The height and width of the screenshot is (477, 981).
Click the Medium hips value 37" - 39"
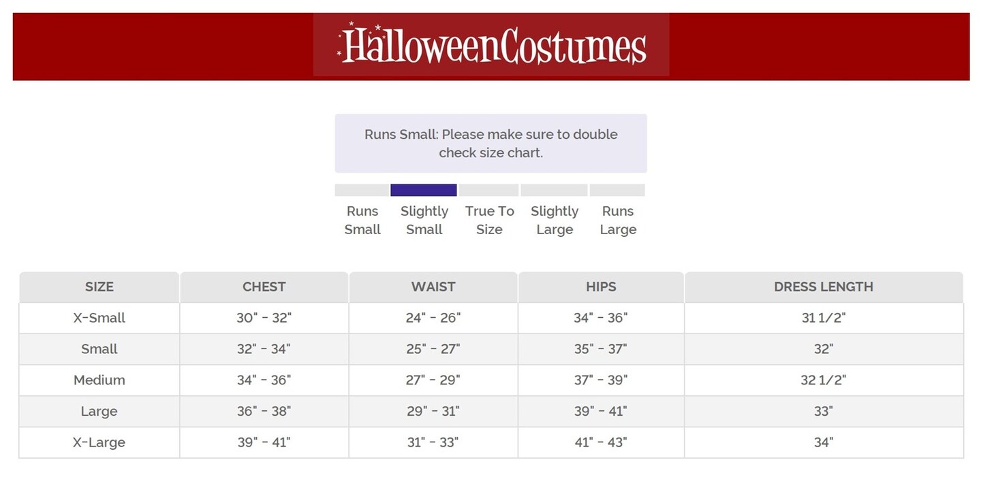click(600, 380)
